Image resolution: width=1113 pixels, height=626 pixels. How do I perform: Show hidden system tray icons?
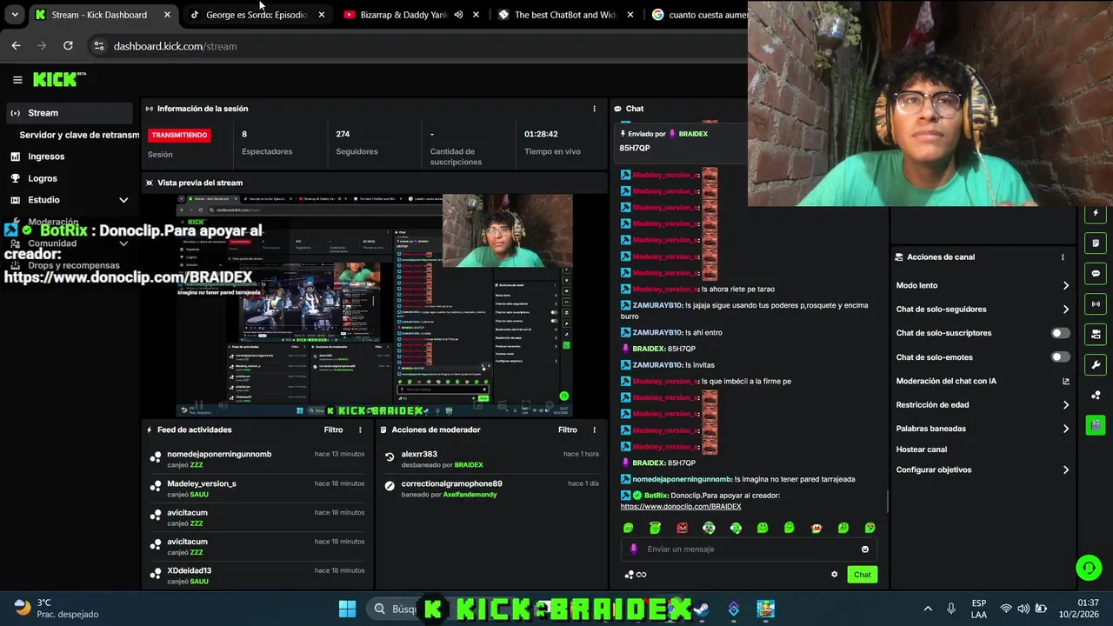[928, 609]
